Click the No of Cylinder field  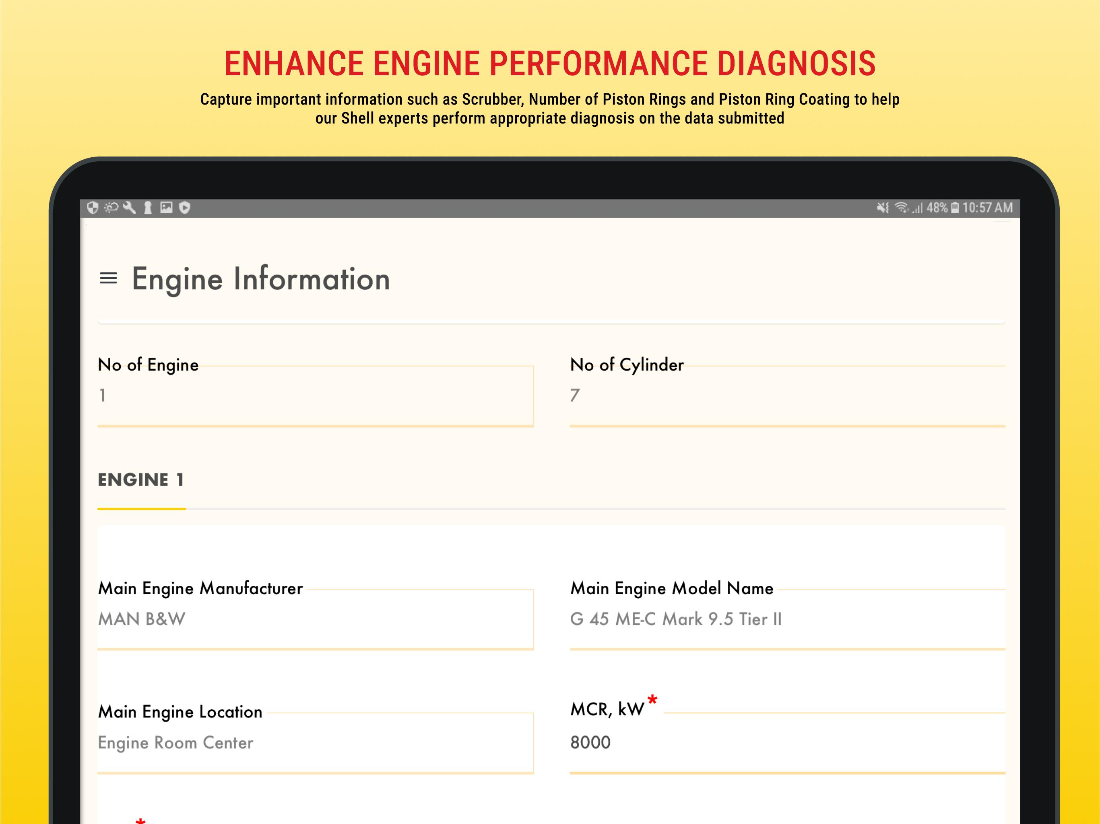point(788,396)
